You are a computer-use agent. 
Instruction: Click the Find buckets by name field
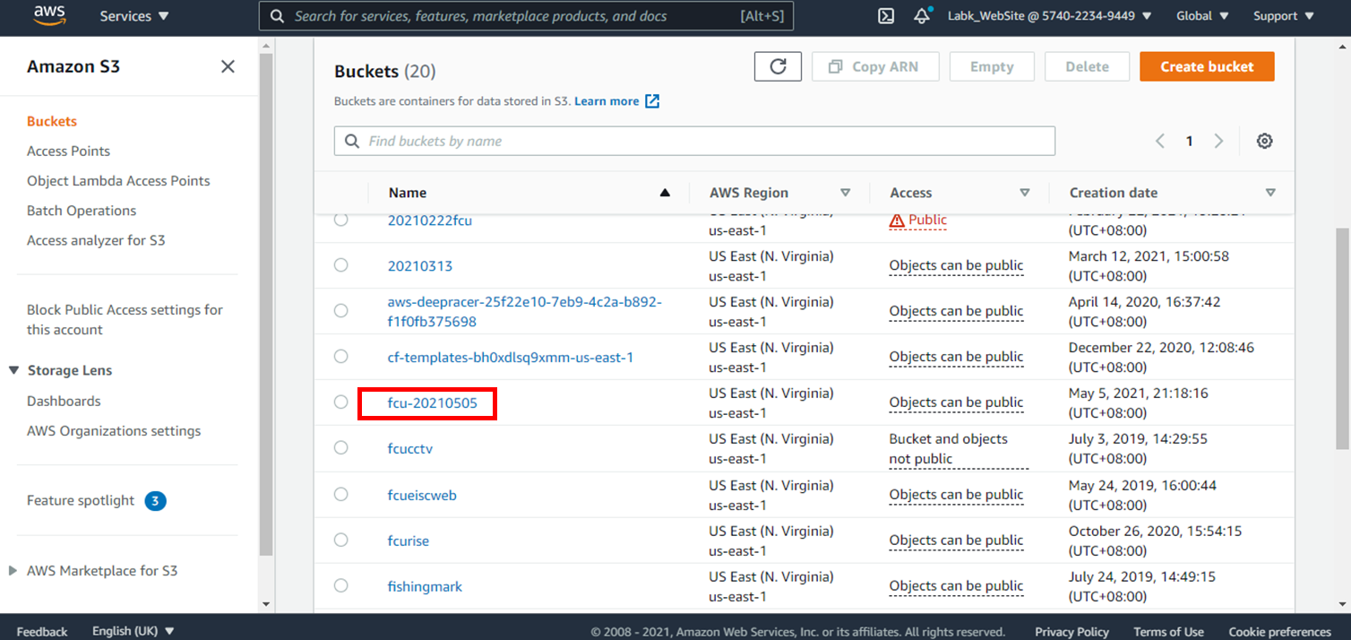pyautogui.click(x=694, y=141)
